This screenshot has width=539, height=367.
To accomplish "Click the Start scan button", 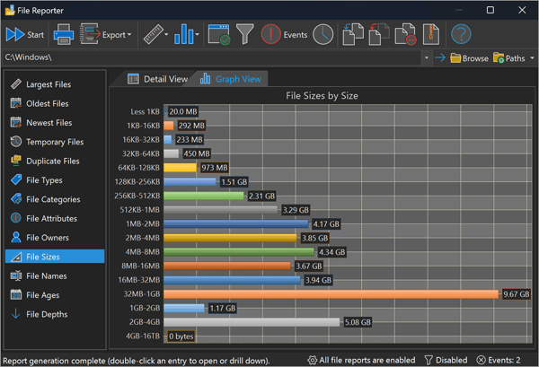I will (25, 35).
